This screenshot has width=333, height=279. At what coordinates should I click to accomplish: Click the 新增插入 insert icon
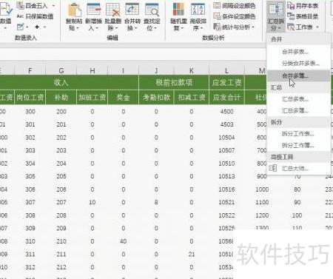click(x=94, y=10)
